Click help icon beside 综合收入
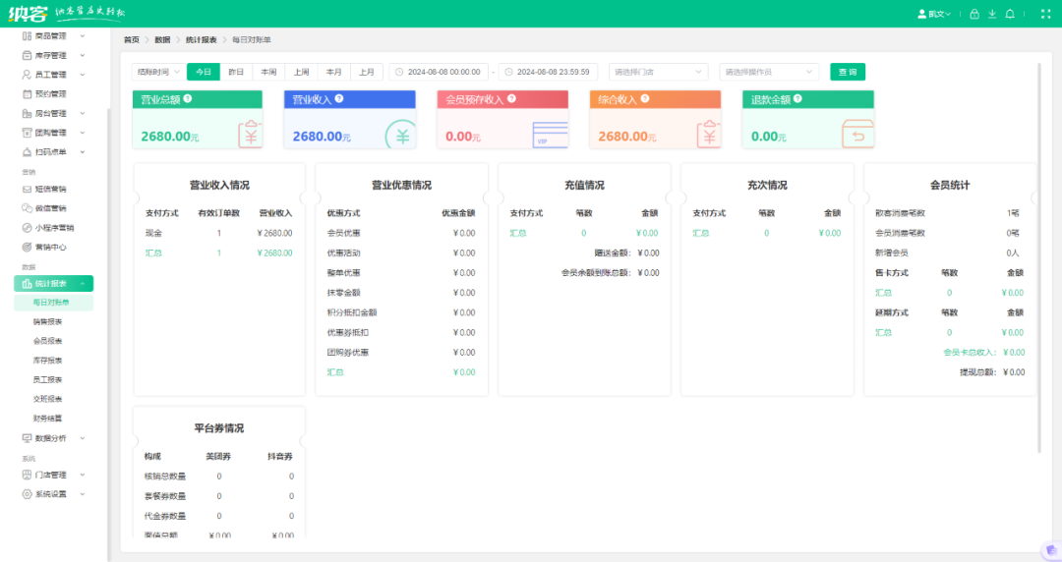The width and height of the screenshot is (1062, 562). 645,99
